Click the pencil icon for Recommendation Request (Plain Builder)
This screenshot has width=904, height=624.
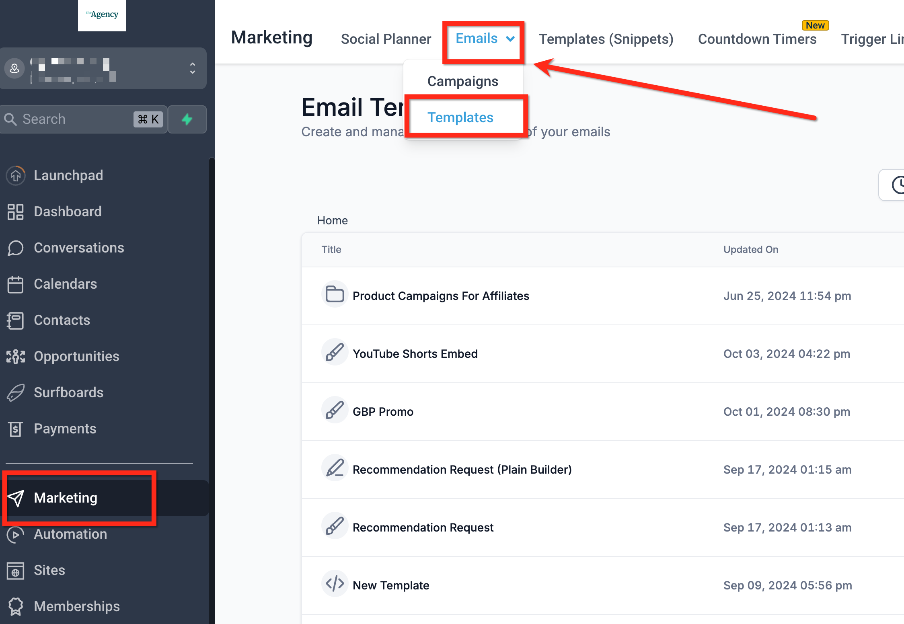pyautogui.click(x=335, y=468)
